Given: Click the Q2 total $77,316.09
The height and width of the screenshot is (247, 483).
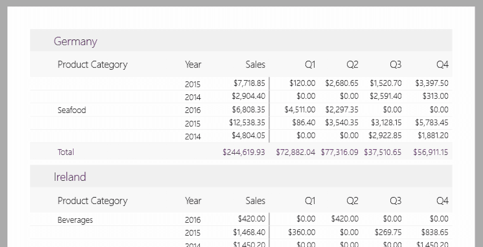Looking at the screenshot, I should coord(339,152).
